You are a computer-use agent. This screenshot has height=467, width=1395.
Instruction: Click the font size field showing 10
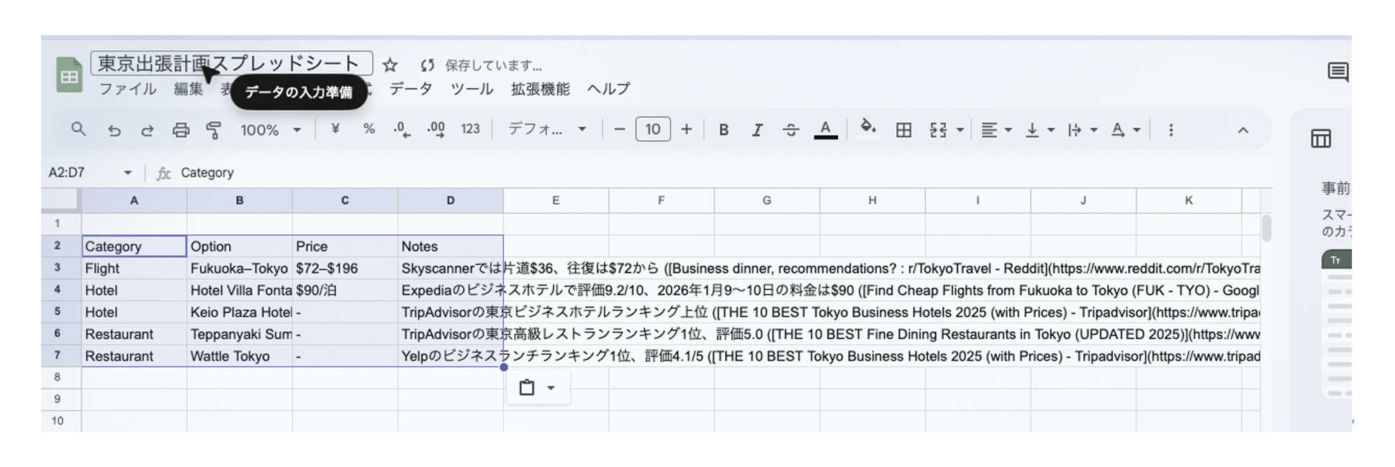click(x=653, y=129)
